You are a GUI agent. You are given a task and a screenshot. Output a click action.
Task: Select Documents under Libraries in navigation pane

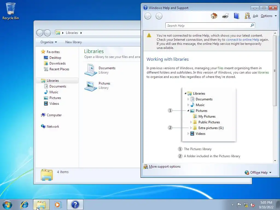click(58, 86)
